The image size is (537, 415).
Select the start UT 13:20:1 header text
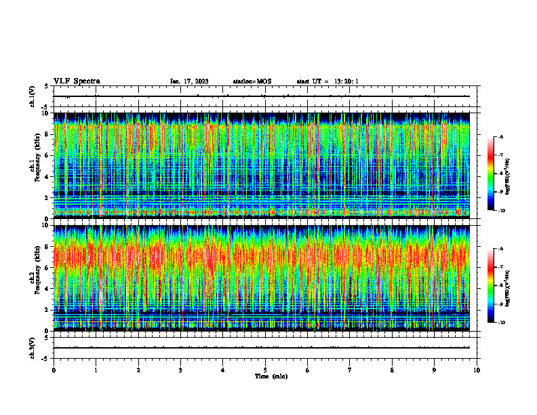pyautogui.click(x=327, y=81)
